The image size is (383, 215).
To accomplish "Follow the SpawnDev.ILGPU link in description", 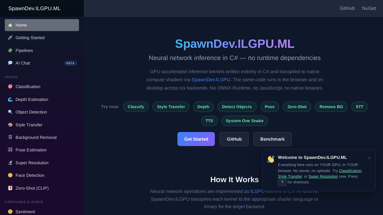I will click(211, 80).
